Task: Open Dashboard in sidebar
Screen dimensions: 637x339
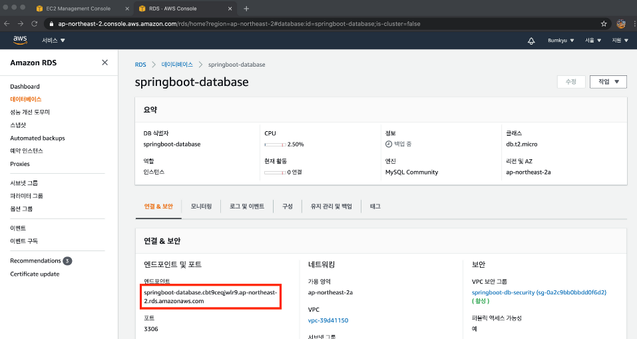Action: click(x=25, y=87)
